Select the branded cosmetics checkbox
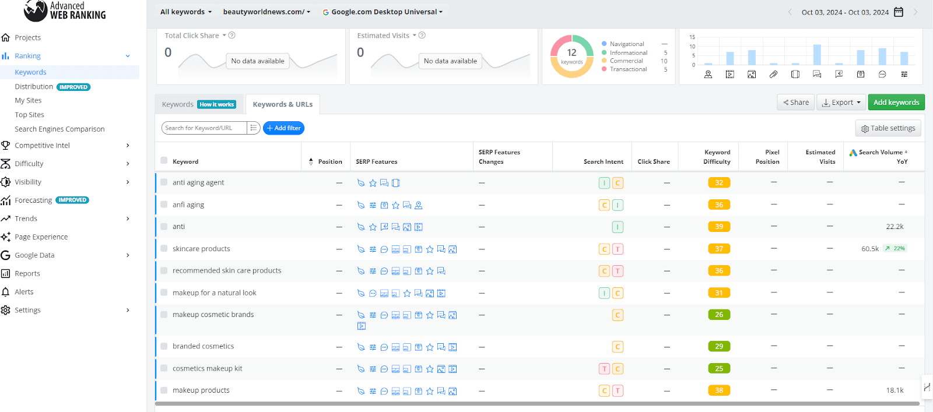The image size is (933, 412). 164,346
